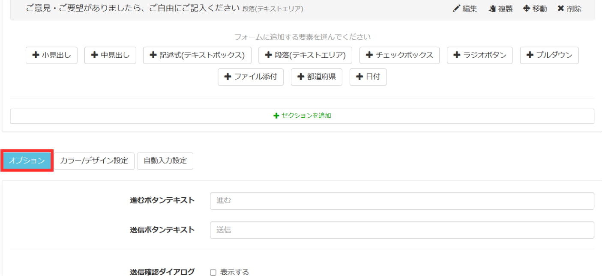Click the 削除 (delete) X icon
602x276 pixels.
[568, 8]
